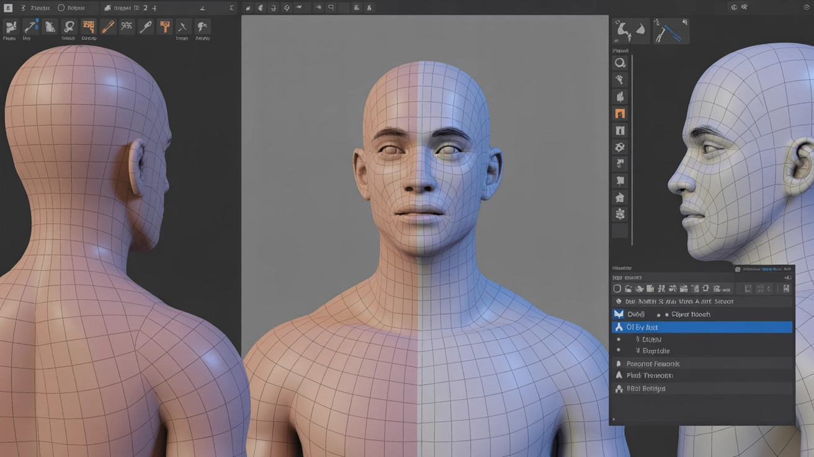This screenshot has height=457, width=814.
Task: Open the blue highlighted tab in outliner header
Action: tap(771, 269)
